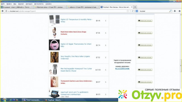Launch Internet Explorer from quick launch
182x102 pixels.
(11, 100)
